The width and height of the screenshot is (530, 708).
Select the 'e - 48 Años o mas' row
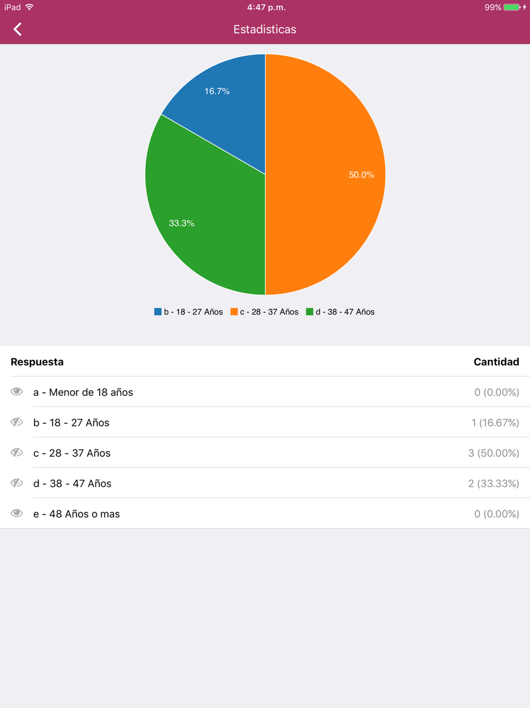(265, 513)
